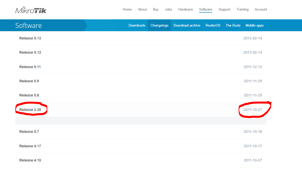Open the Account page
302x170 pixels.
tap(261, 9)
